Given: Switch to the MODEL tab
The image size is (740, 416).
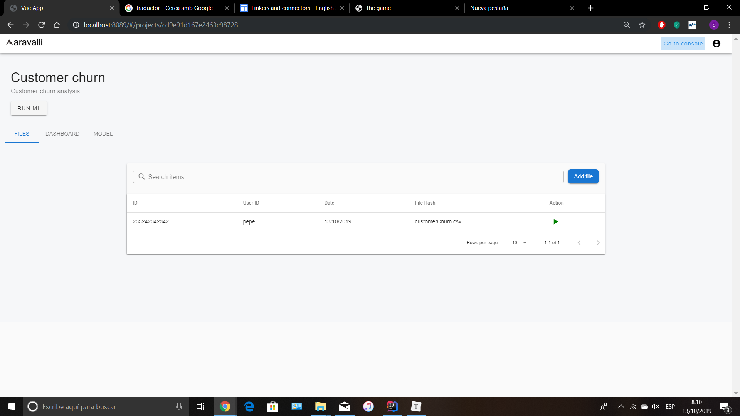Looking at the screenshot, I should pyautogui.click(x=103, y=134).
